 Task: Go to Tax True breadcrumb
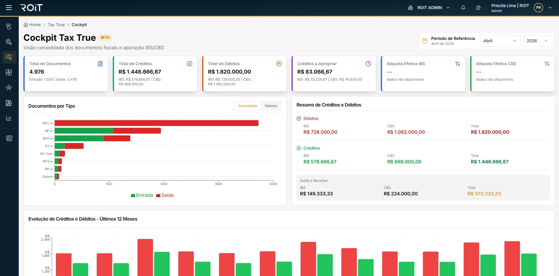(x=56, y=25)
